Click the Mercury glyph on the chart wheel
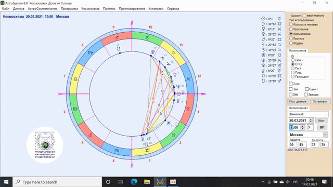The height and width of the screenshot is (187, 333). 175,75
